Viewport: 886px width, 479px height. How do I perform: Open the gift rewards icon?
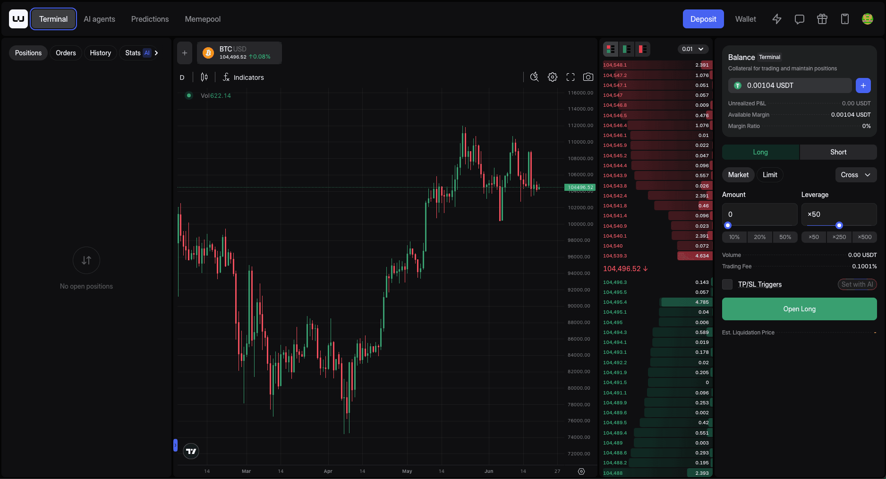point(822,19)
